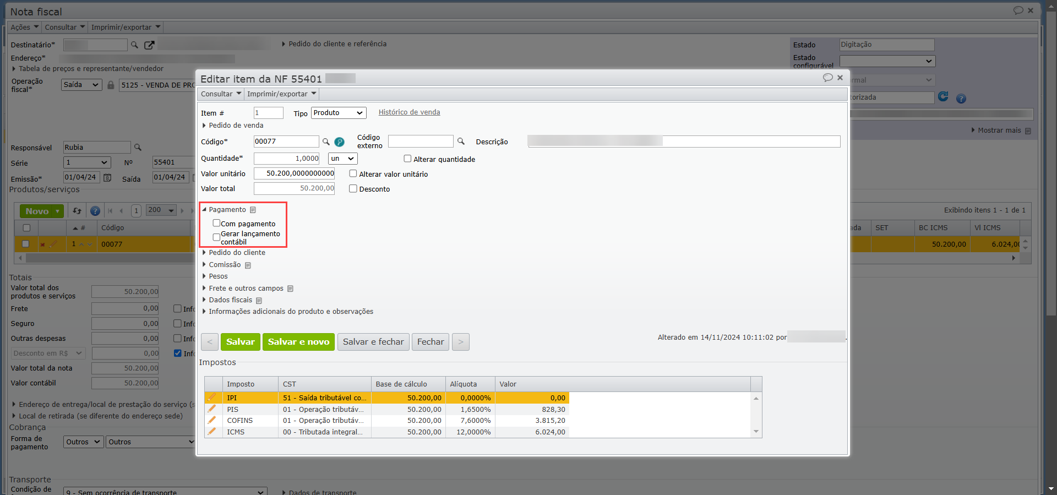The height and width of the screenshot is (495, 1057).
Task: Click the note icon beside Frete e outros campos
Action: pos(291,289)
